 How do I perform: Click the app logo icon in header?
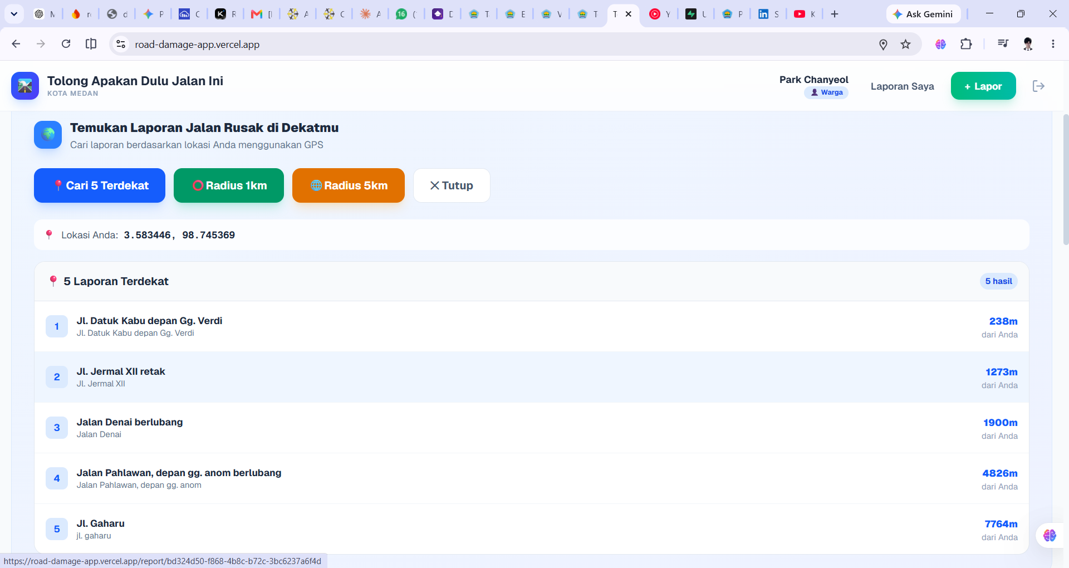[25, 86]
